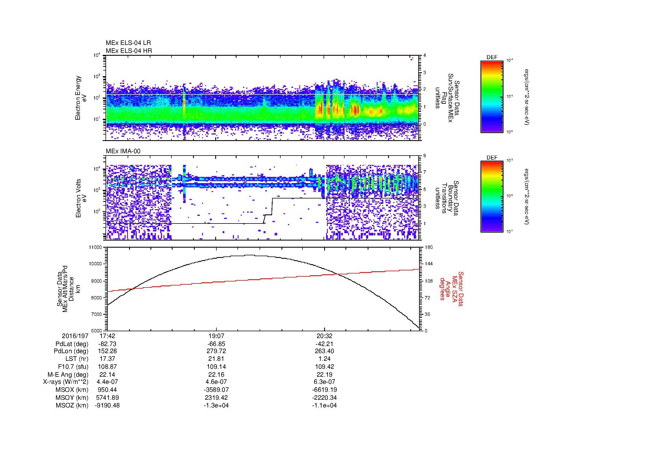665x470 pixels.
Task: Click the MSOX value '-3589.07'
Action: (x=216, y=390)
